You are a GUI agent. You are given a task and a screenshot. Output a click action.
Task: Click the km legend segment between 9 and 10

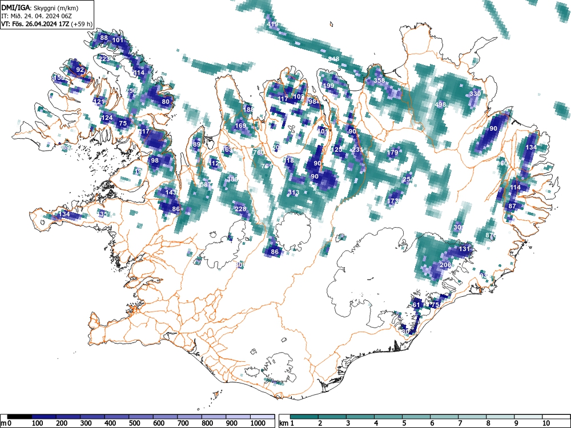tap(528, 417)
